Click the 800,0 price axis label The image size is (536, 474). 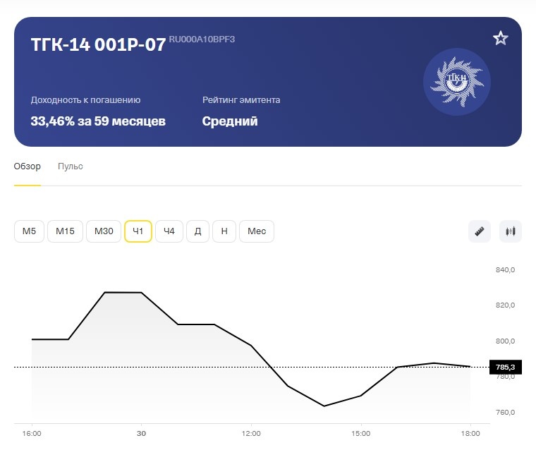(505, 341)
